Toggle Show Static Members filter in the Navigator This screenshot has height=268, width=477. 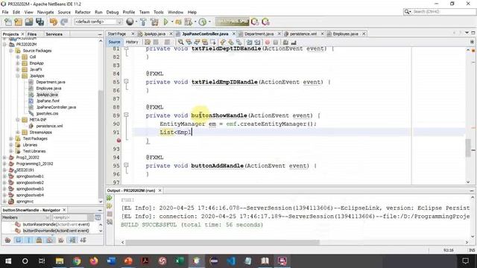29,240
